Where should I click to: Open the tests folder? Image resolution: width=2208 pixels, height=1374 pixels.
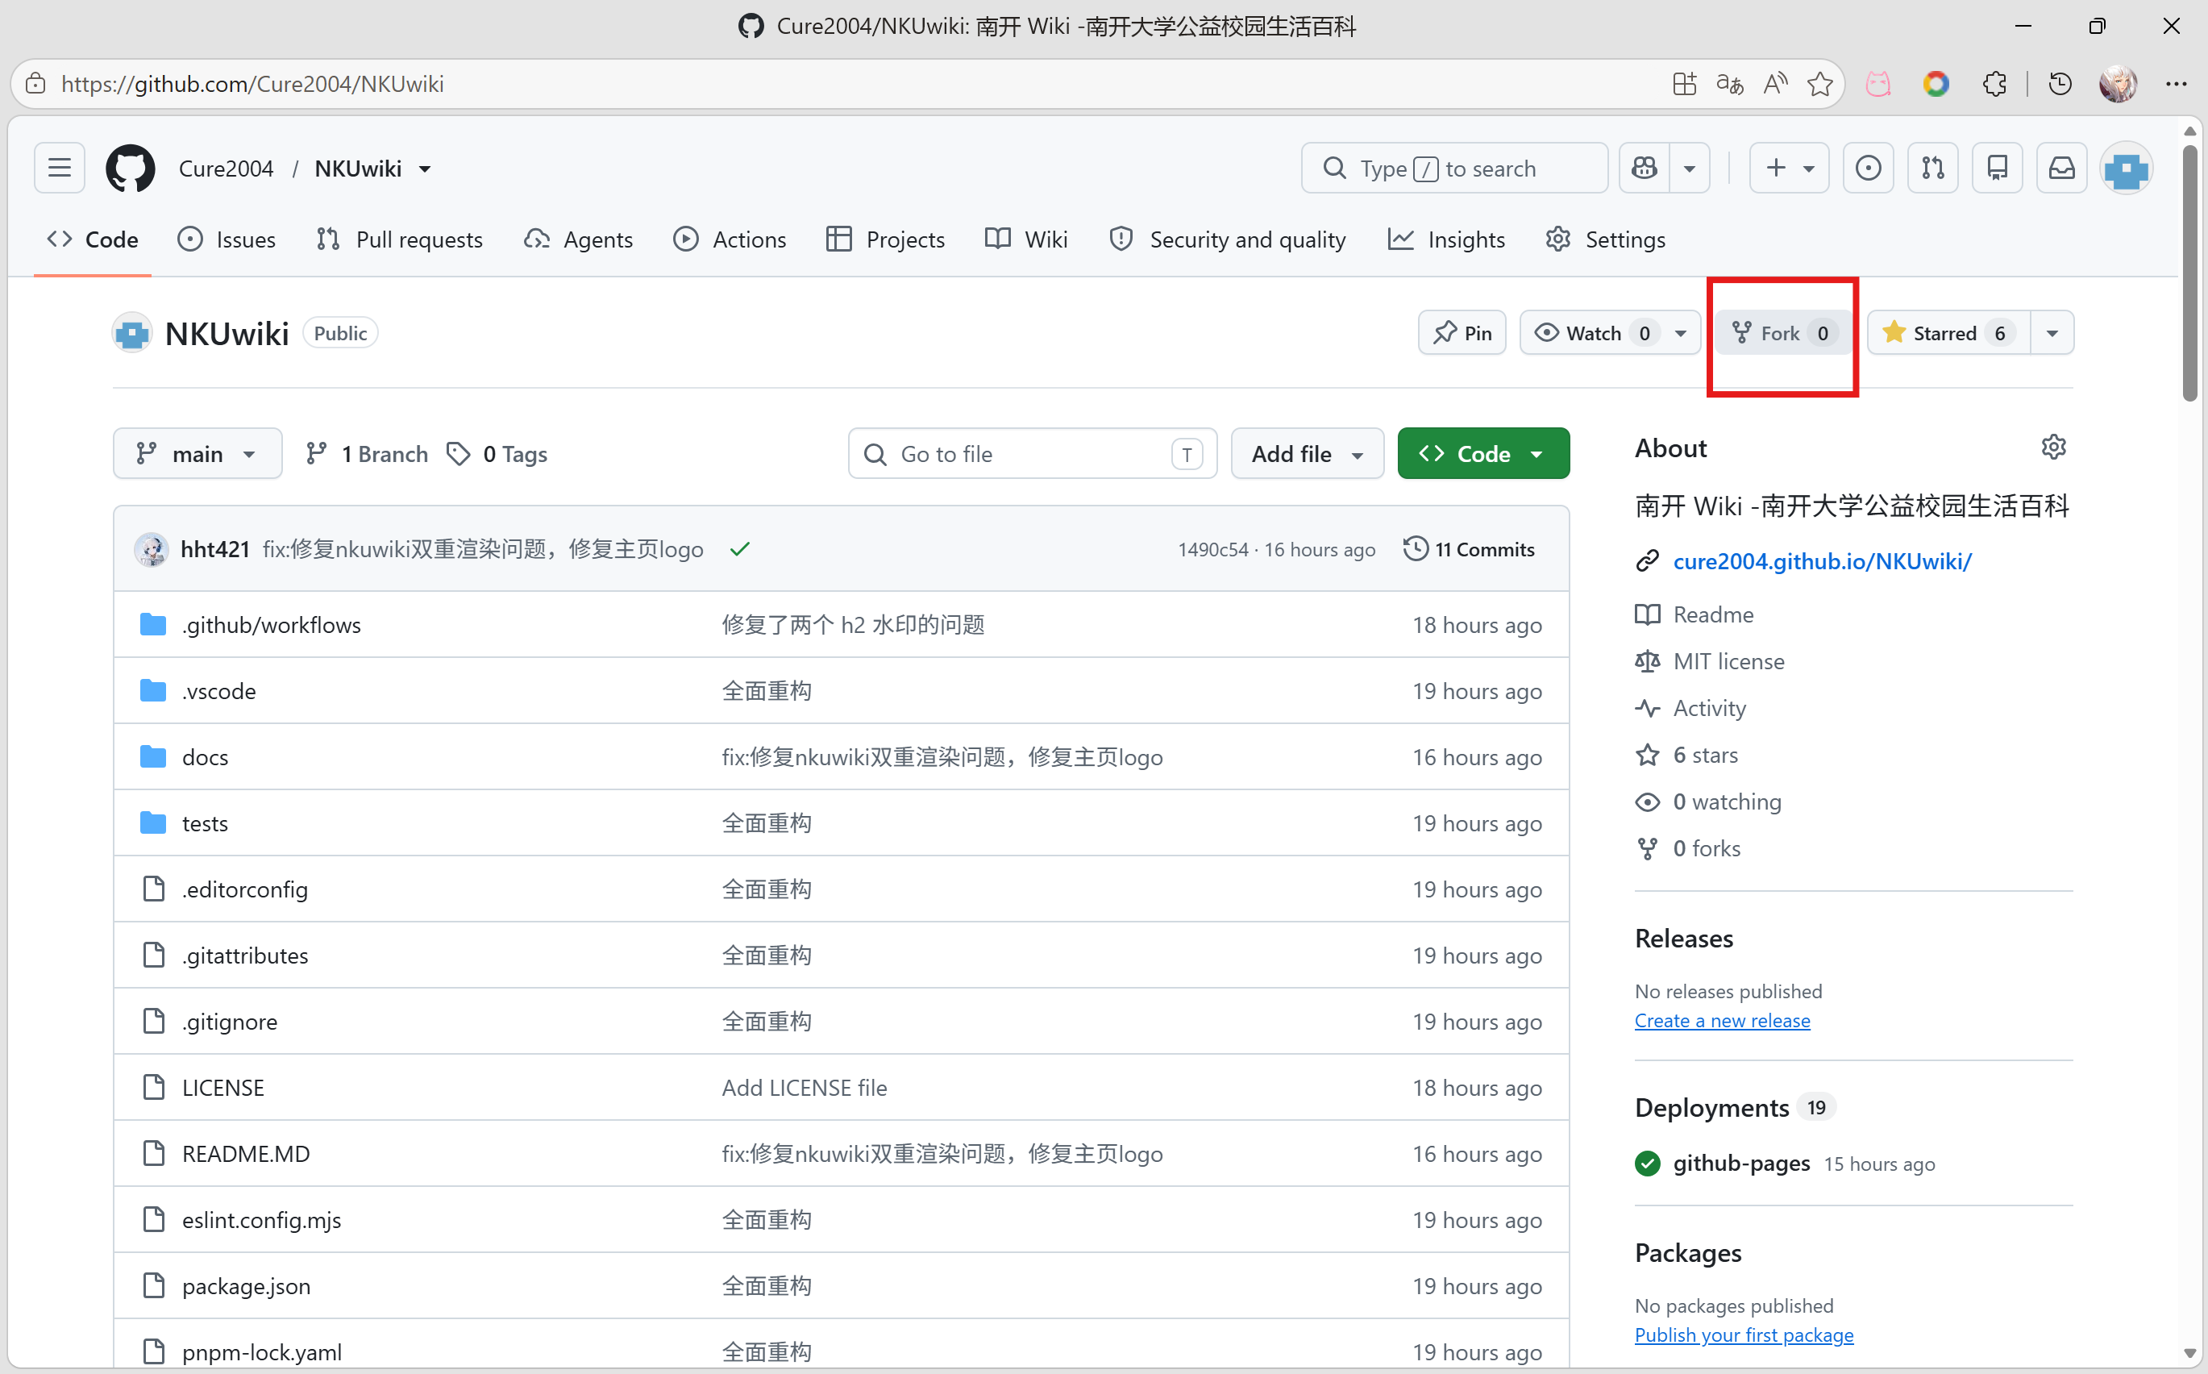pyautogui.click(x=205, y=824)
